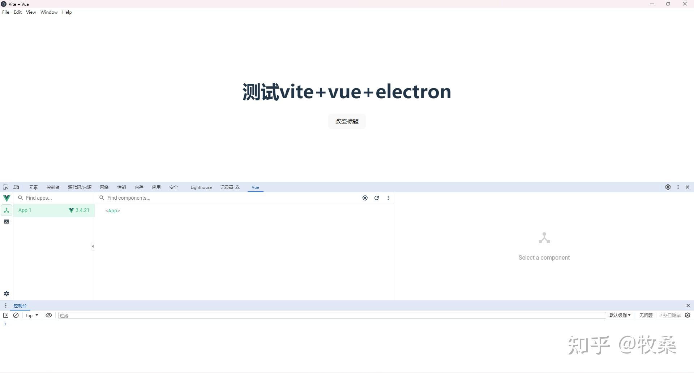Open console settings gear on the right
This screenshot has height=373, width=694.
coord(687,315)
